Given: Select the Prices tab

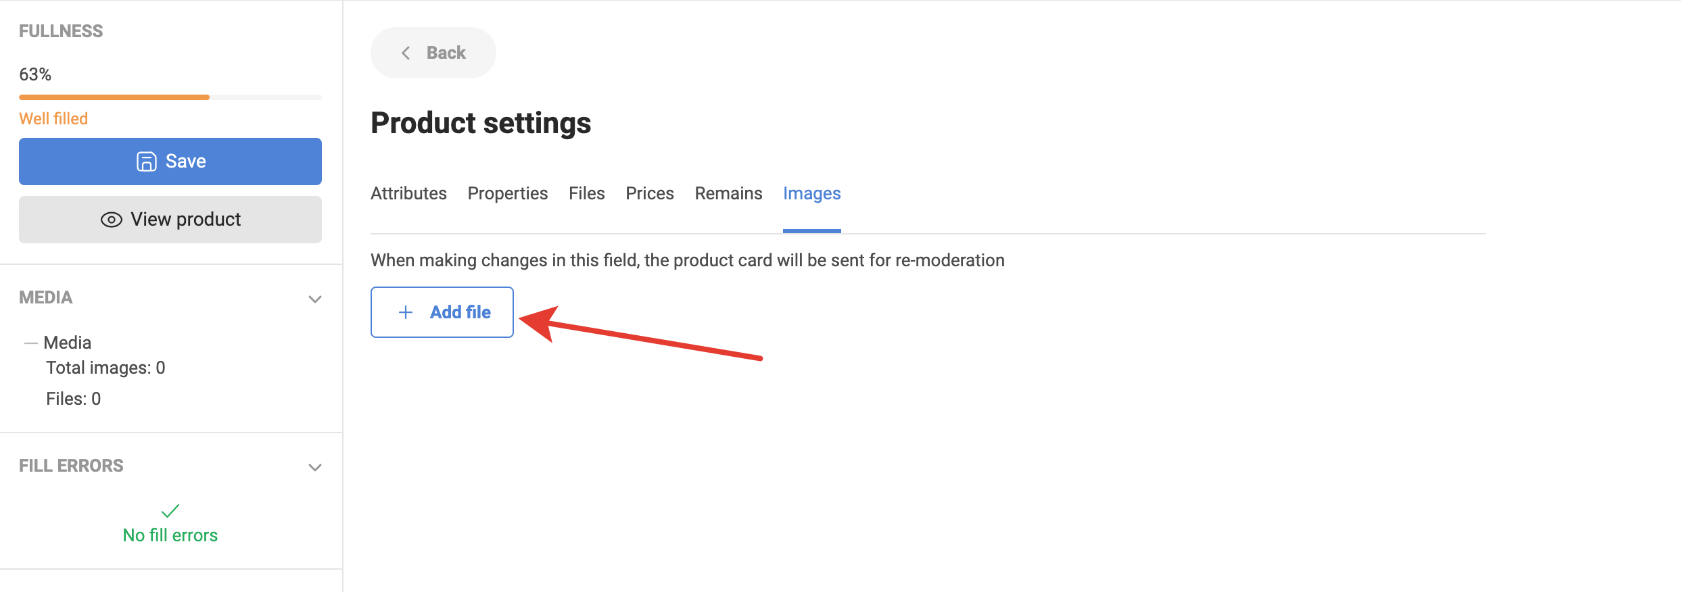Looking at the screenshot, I should (x=649, y=194).
